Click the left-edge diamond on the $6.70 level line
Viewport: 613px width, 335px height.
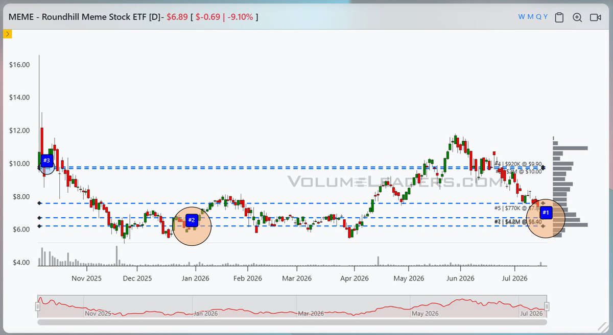[x=40, y=218]
